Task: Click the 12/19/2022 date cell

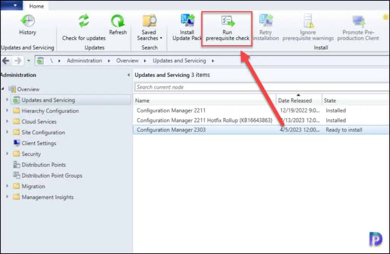Action: pyautogui.click(x=300, y=111)
